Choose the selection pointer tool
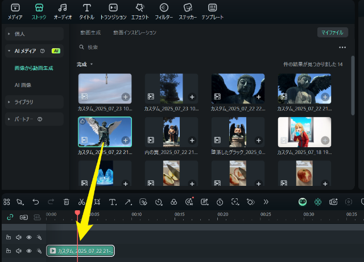The image size is (364, 262). pyautogui.click(x=20, y=202)
